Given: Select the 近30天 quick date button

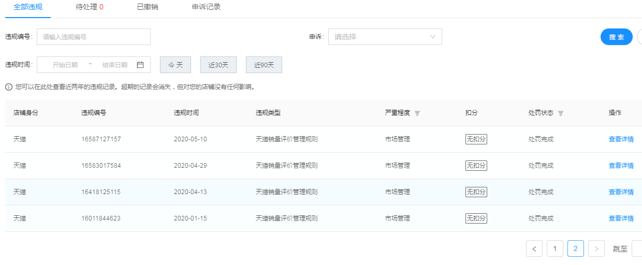Looking at the screenshot, I should 218,65.
